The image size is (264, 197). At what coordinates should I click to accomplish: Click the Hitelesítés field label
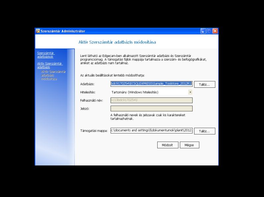[x=88, y=92]
